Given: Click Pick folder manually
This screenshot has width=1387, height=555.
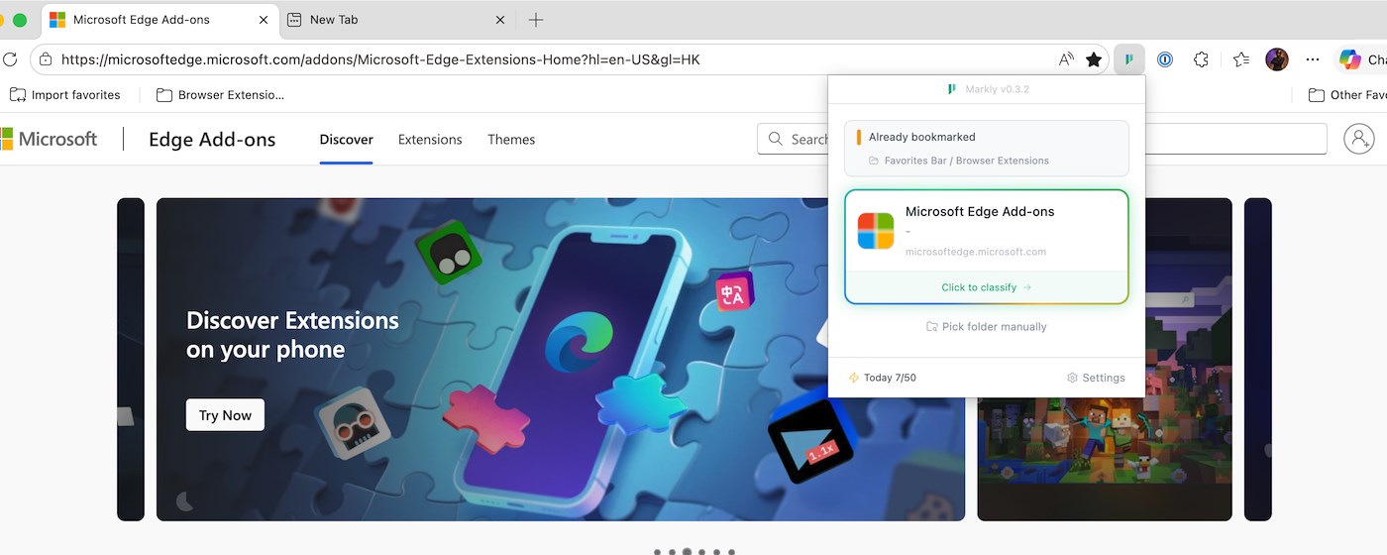Looking at the screenshot, I should (x=987, y=327).
